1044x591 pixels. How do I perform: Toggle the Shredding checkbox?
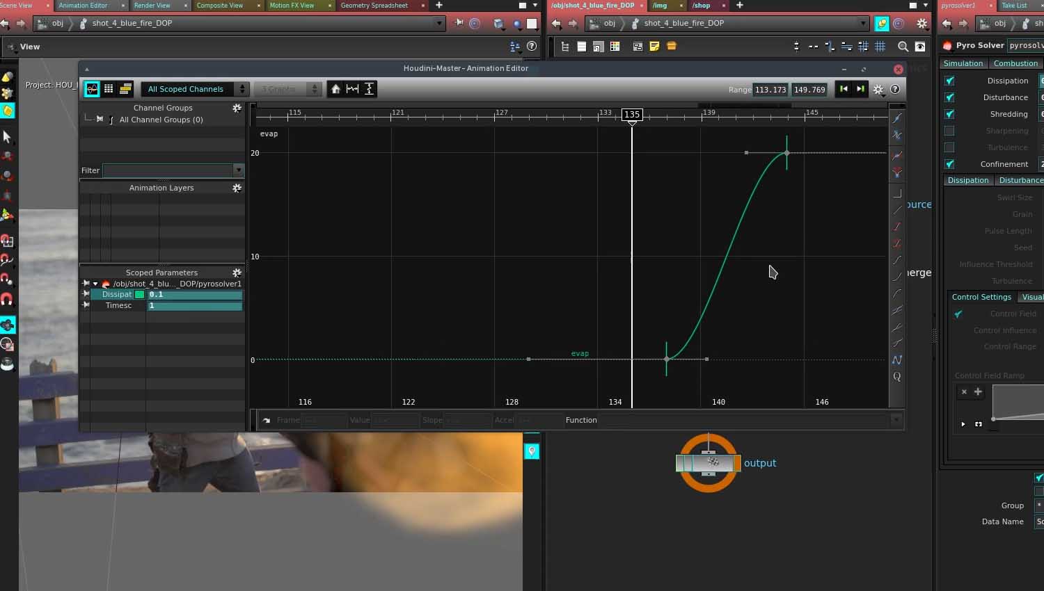[x=949, y=114]
